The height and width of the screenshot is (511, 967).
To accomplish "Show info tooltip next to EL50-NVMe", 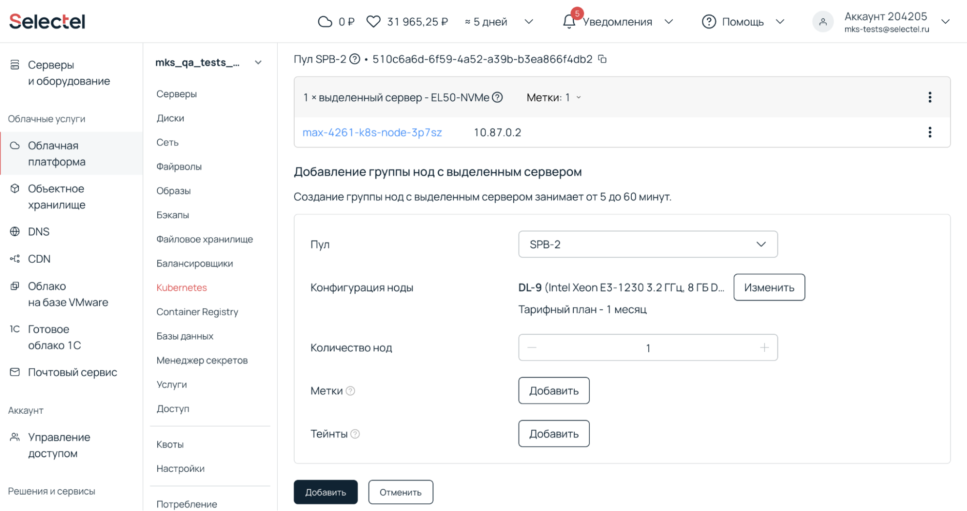I will [497, 97].
